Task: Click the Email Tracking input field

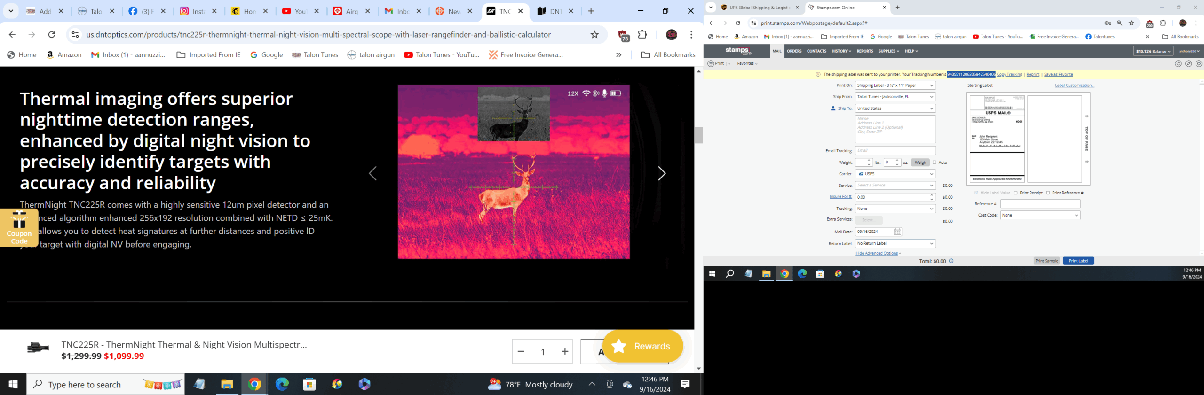Action: 895,151
